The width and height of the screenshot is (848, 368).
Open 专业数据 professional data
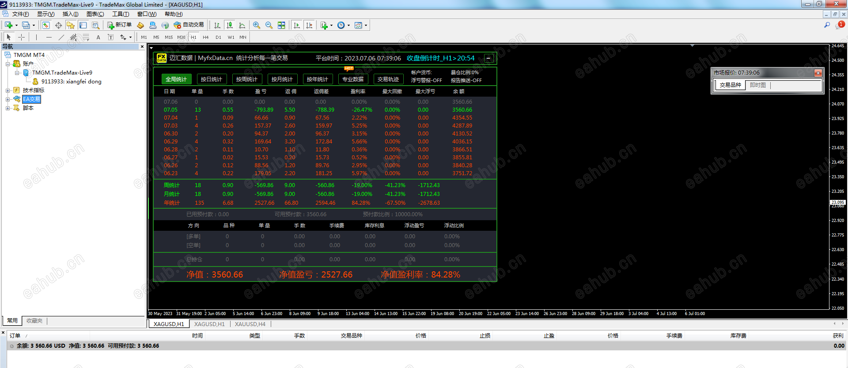(x=352, y=79)
